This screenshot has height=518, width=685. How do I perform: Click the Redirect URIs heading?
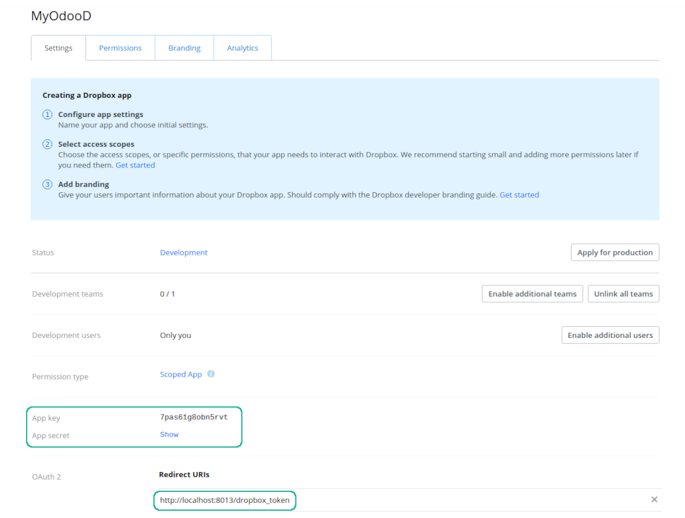[x=184, y=475]
